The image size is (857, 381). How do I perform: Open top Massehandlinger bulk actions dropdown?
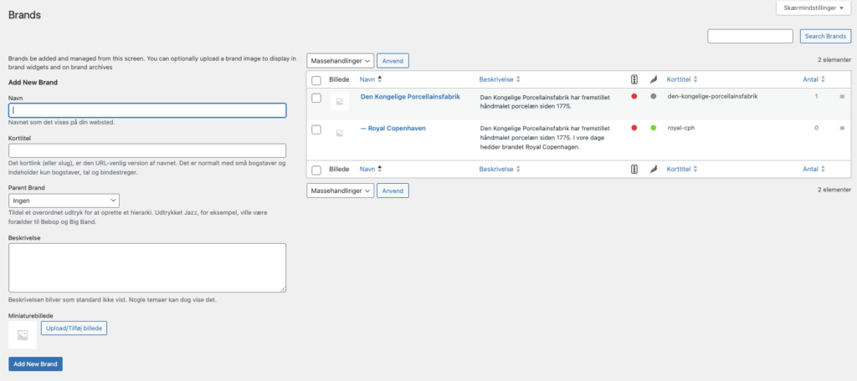point(341,61)
